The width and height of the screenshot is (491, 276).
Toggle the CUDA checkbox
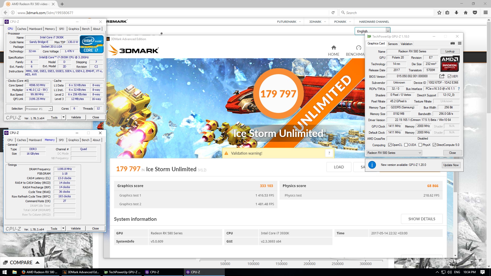[406, 145]
